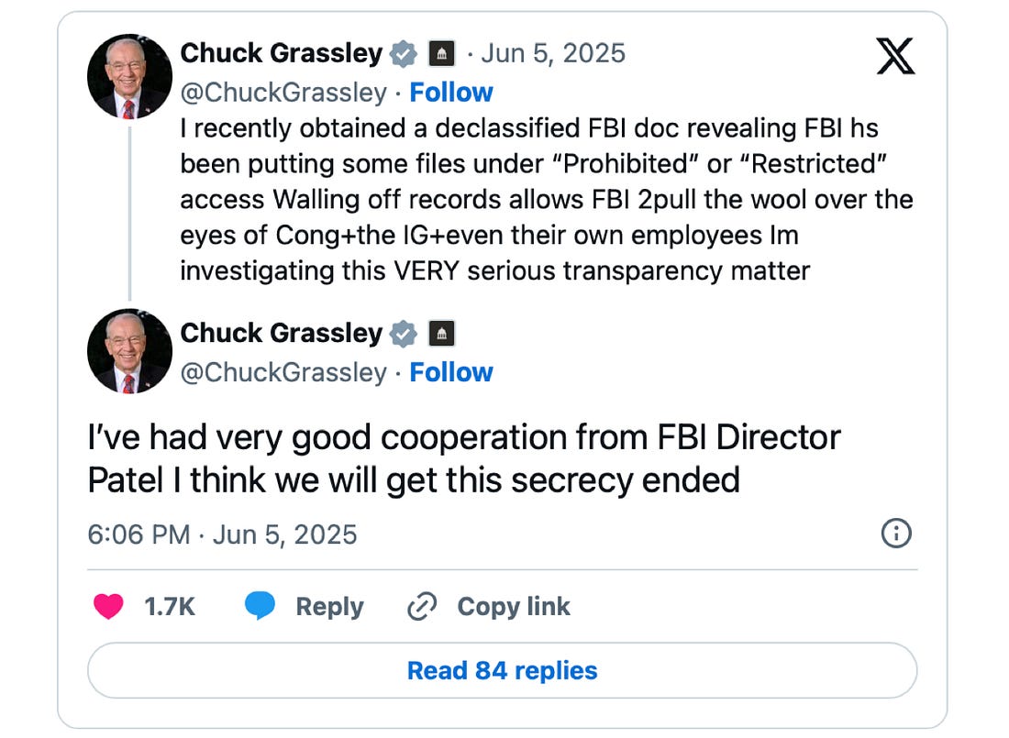Open the tweet info icon
This screenshot has height=738, width=1009.
click(x=895, y=533)
